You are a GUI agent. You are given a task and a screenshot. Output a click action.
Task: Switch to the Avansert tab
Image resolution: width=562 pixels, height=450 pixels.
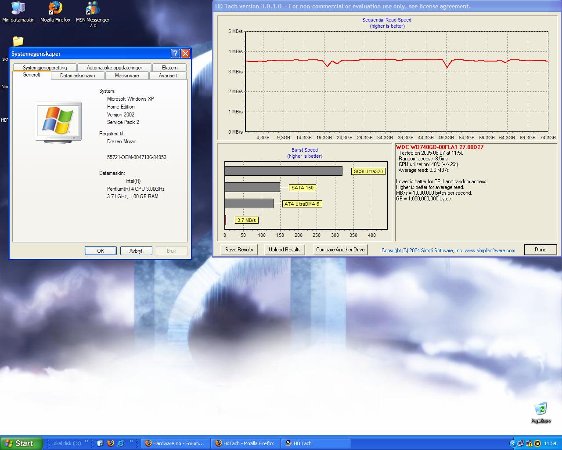click(168, 76)
